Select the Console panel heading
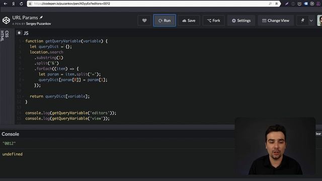 click(x=10, y=134)
